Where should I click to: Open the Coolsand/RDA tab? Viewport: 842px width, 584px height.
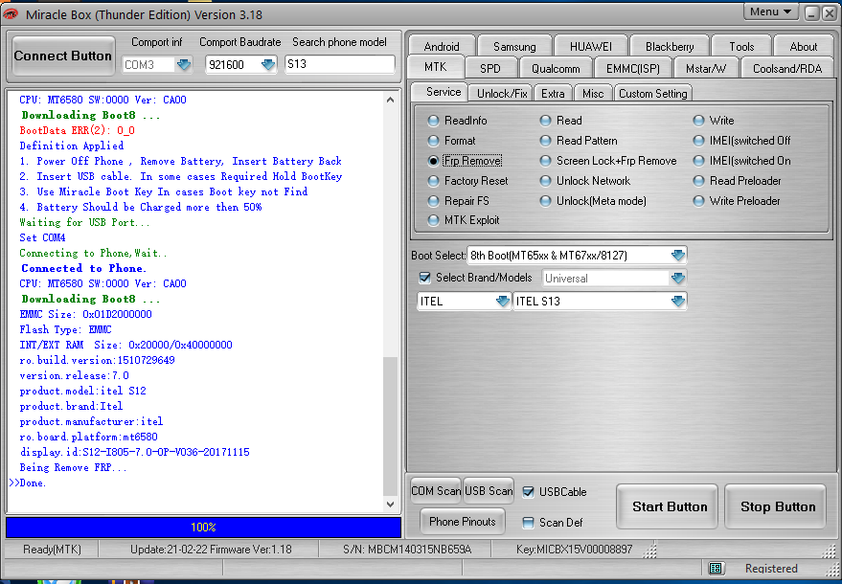coord(787,68)
